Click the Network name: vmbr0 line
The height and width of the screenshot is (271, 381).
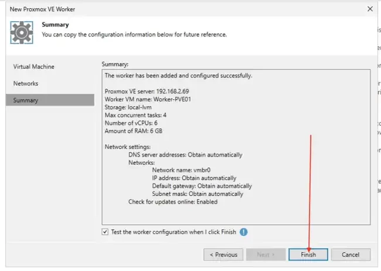pos(181,170)
